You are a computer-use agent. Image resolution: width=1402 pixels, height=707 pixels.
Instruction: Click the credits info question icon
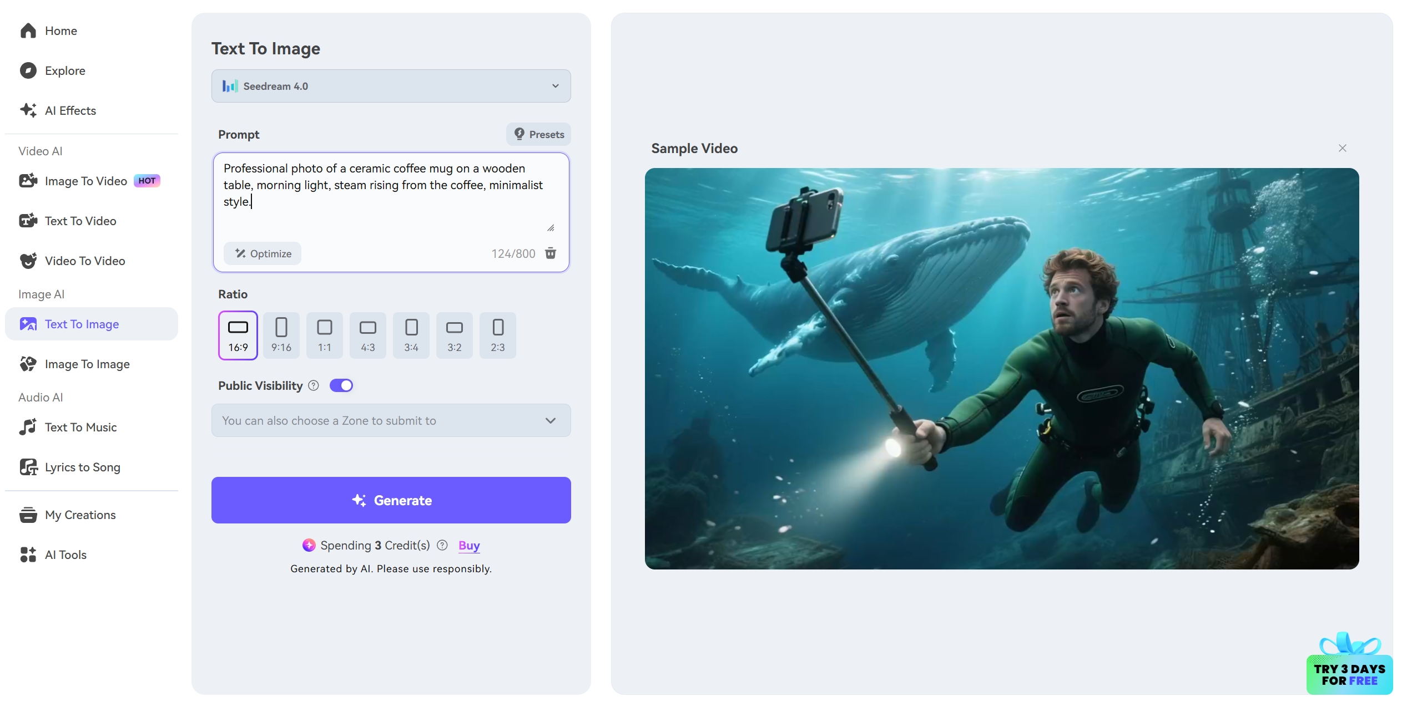[442, 545]
